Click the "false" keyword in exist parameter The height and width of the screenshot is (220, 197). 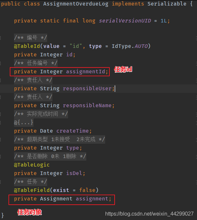tap(87, 190)
